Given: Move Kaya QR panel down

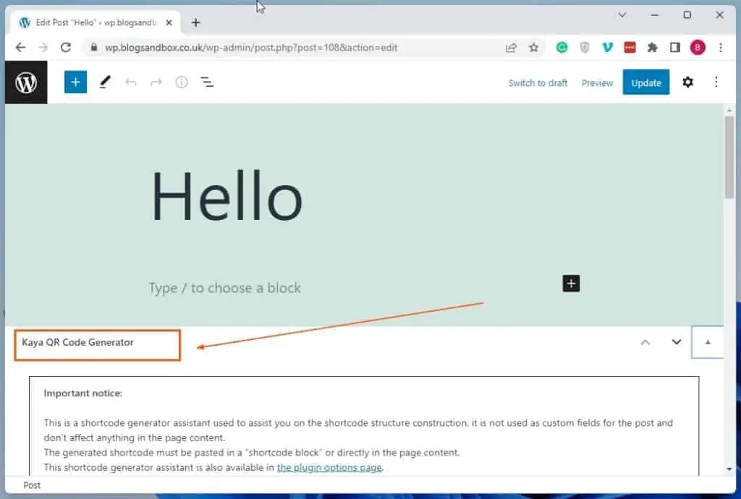Looking at the screenshot, I should pyautogui.click(x=677, y=342).
